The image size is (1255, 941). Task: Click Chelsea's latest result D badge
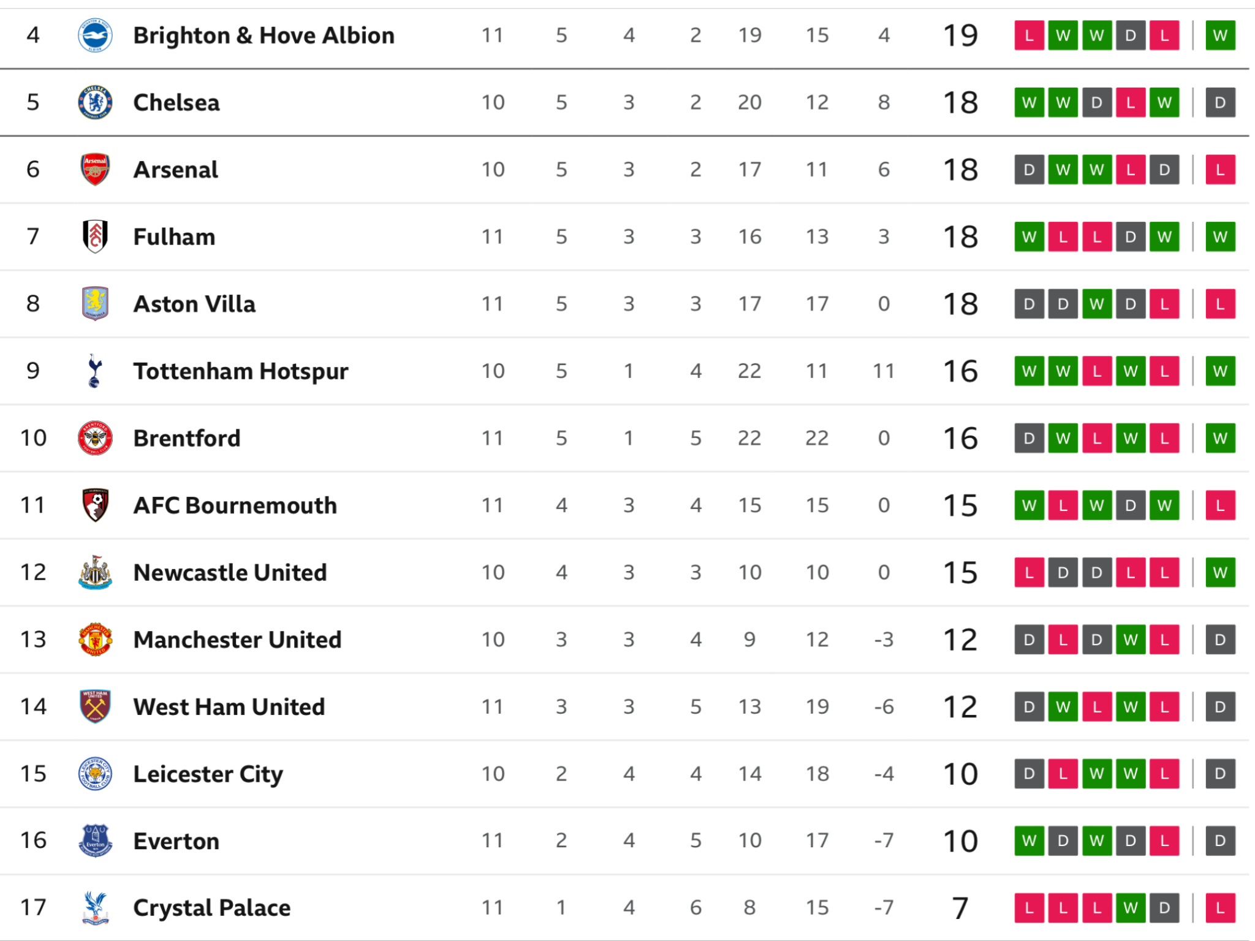pos(1220,102)
